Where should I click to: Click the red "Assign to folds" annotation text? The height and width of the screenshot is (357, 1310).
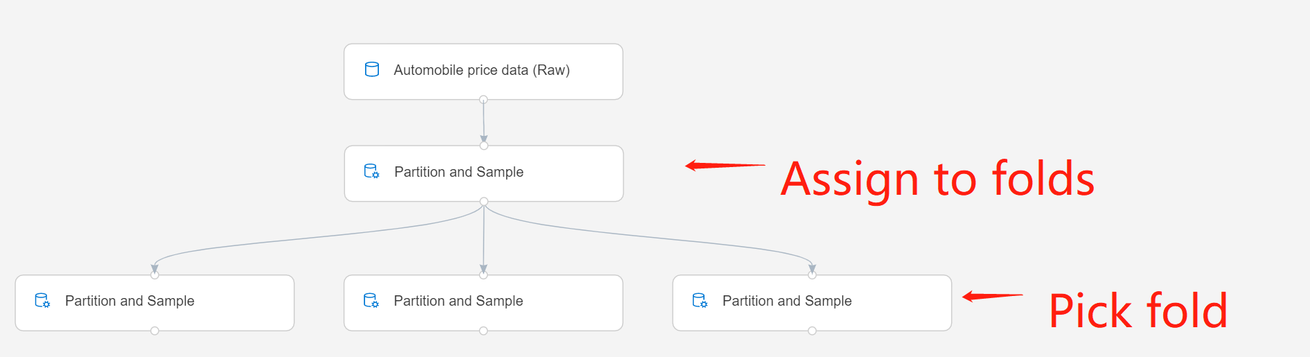pos(937,179)
